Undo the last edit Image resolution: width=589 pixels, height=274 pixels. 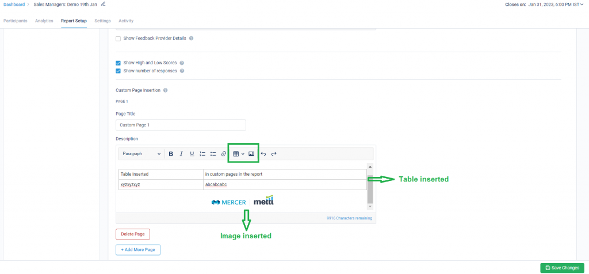(x=263, y=154)
